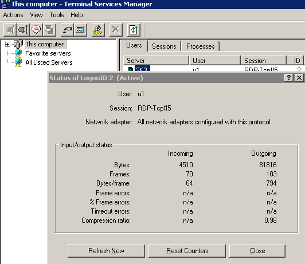Click the user name u1 in Status dialog

coord(141,94)
